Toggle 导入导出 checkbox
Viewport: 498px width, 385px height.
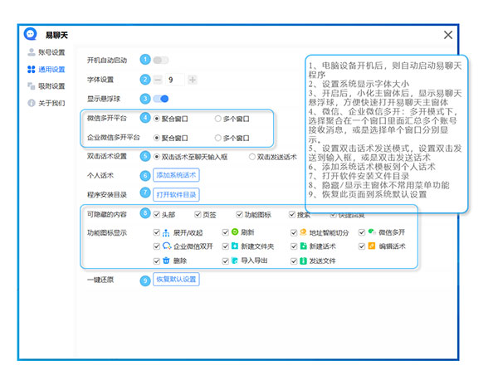(x=226, y=261)
